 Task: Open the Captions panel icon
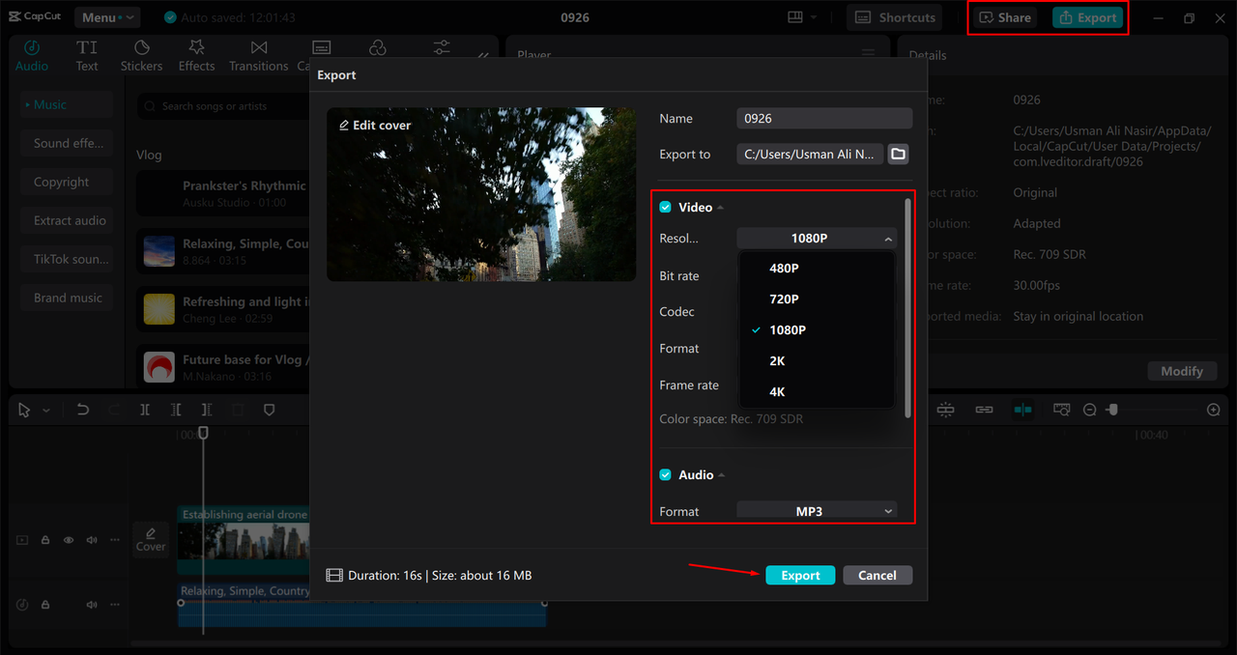click(322, 48)
